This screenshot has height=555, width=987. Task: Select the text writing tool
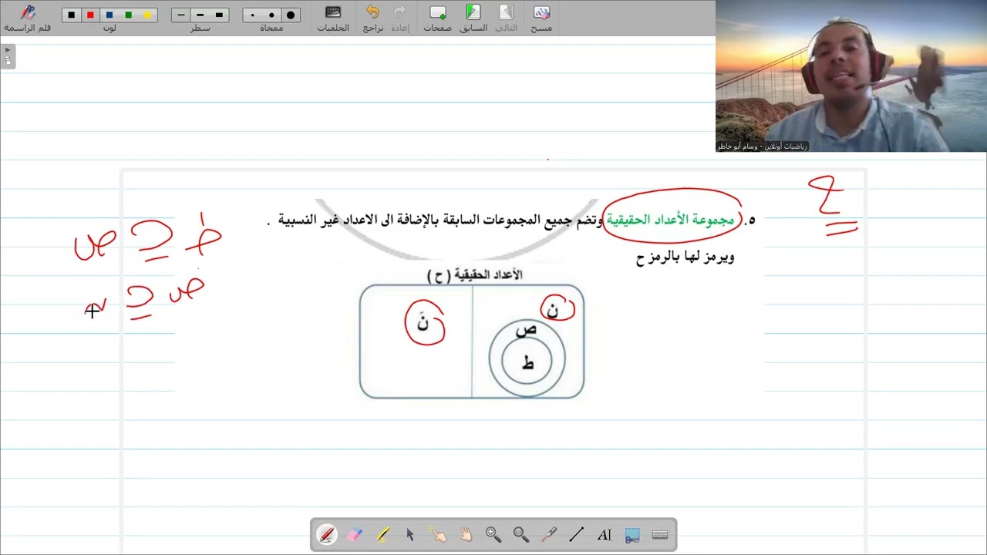[605, 534]
